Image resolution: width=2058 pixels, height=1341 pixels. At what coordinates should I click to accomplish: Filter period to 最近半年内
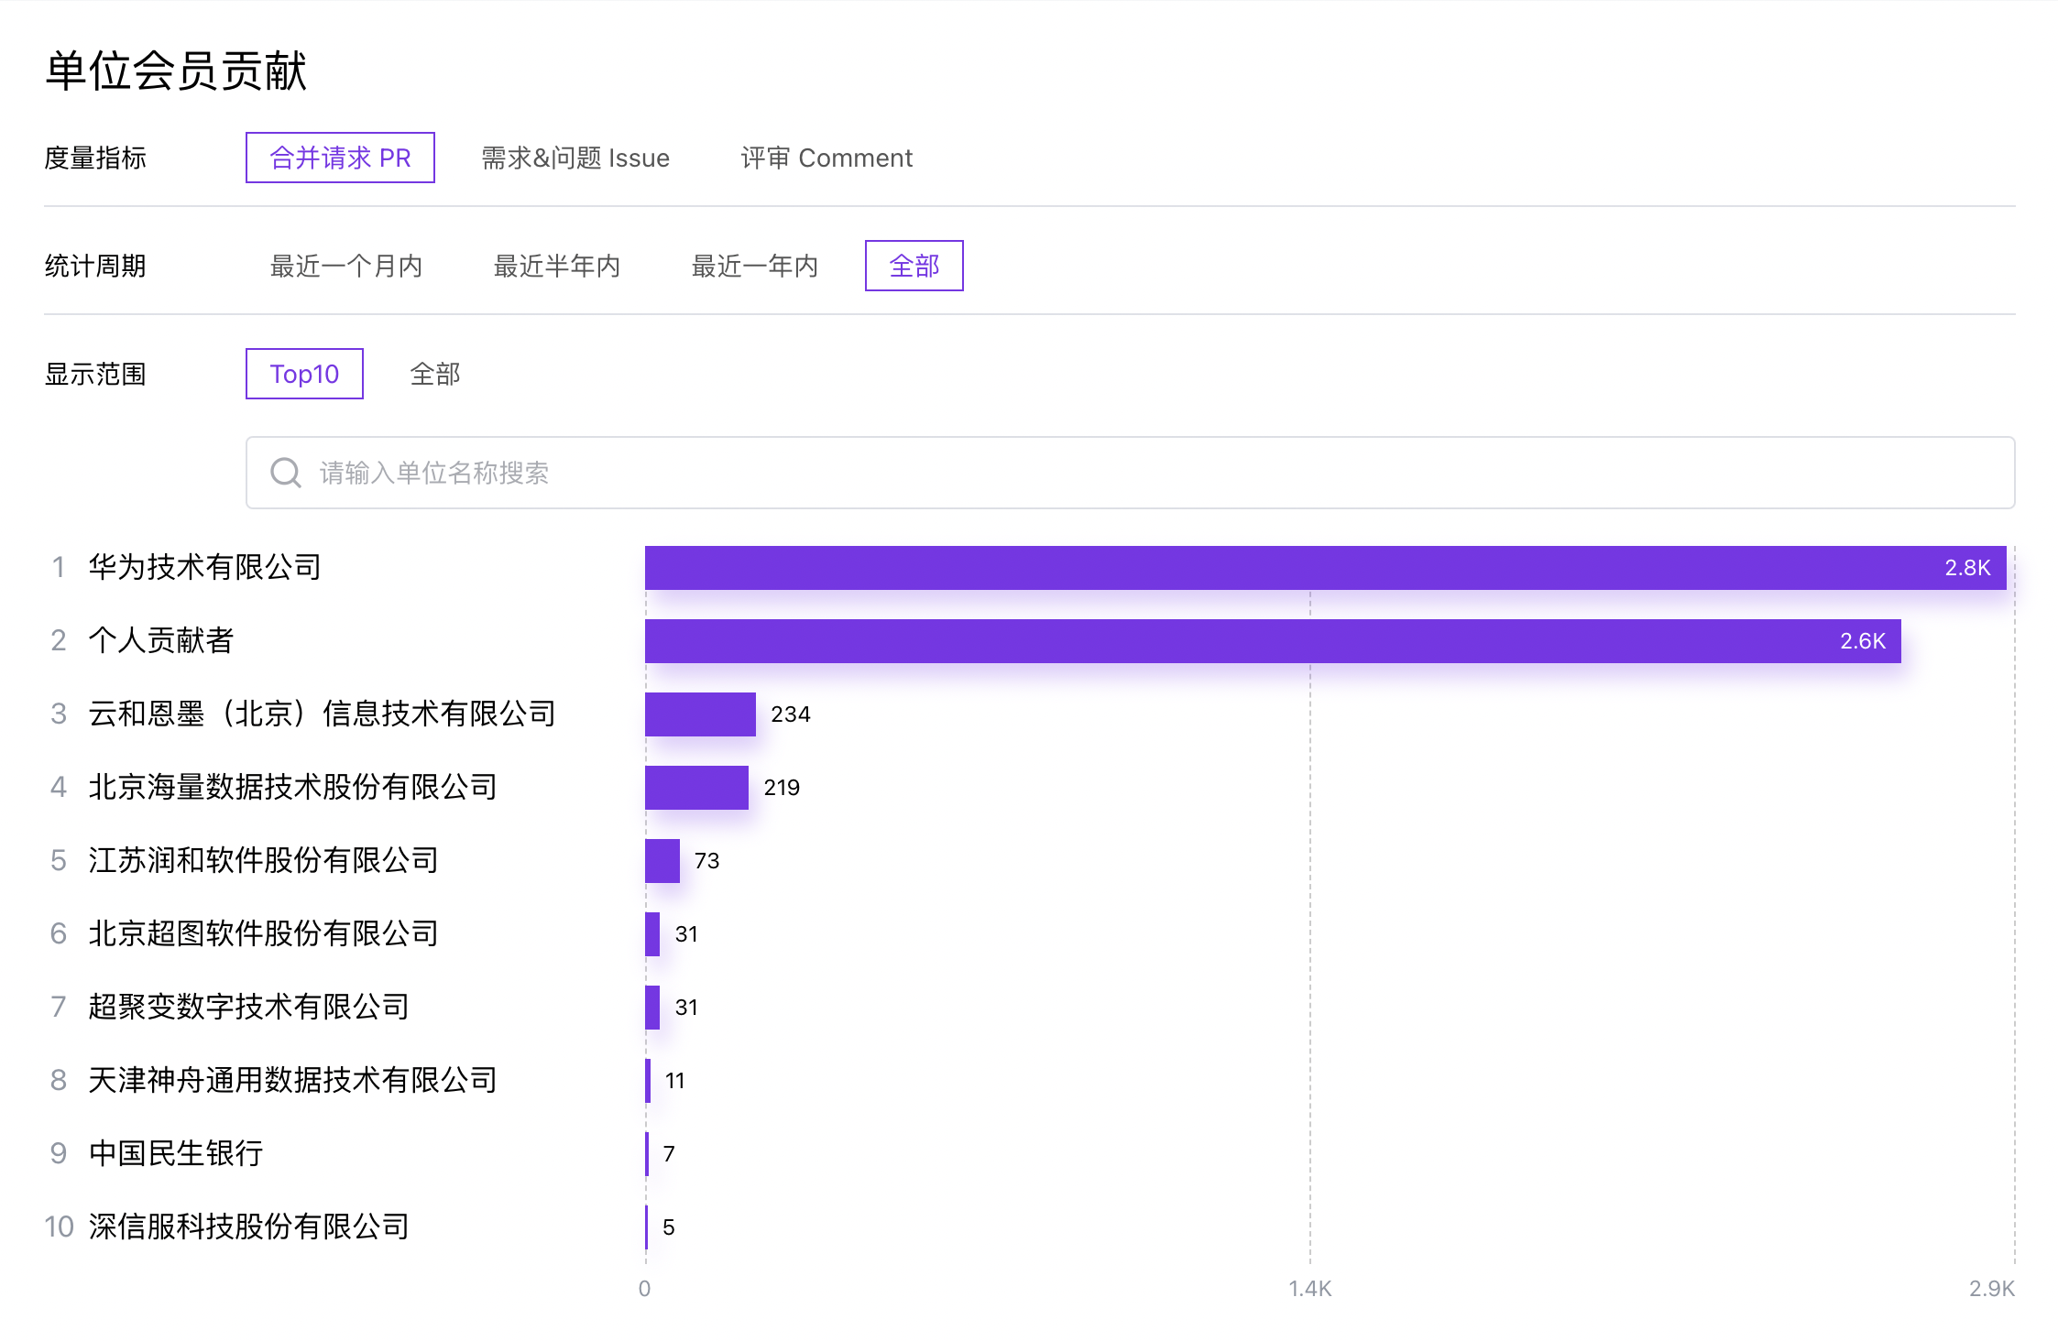point(557,266)
